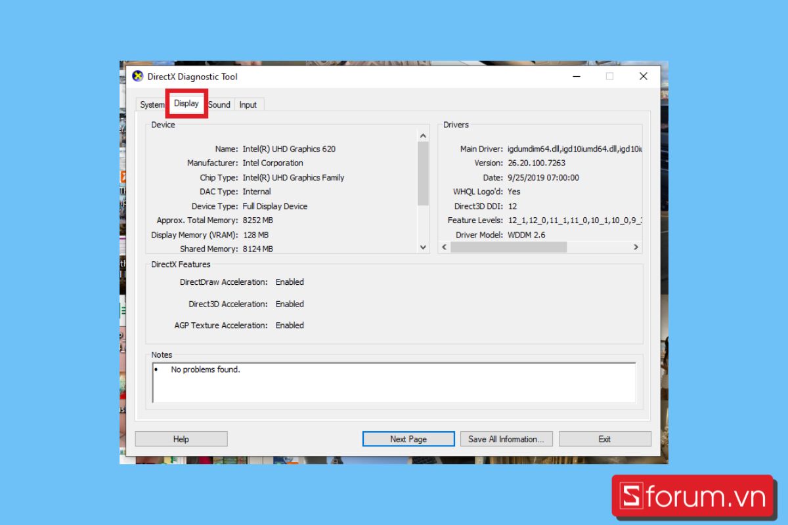Image resolution: width=788 pixels, height=525 pixels.
Task: Click the driver date '9/25/2019 07:00:00'
Action: pos(544,177)
